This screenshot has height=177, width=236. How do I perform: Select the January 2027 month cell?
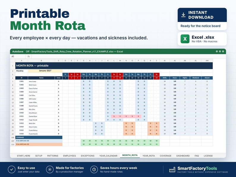[x=45, y=71]
